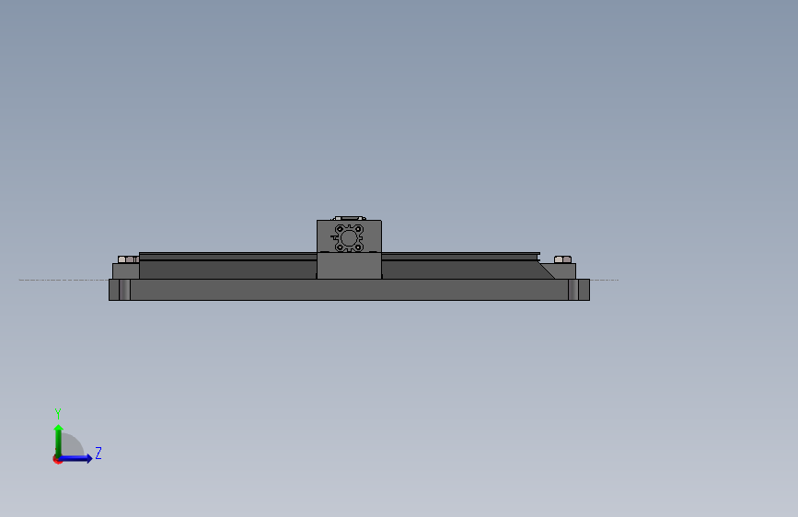Select the hex bolt head on left bracket
This screenshot has width=798, height=517.
(126, 259)
